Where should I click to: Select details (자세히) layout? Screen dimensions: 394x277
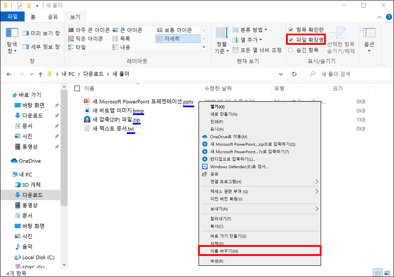click(178, 39)
